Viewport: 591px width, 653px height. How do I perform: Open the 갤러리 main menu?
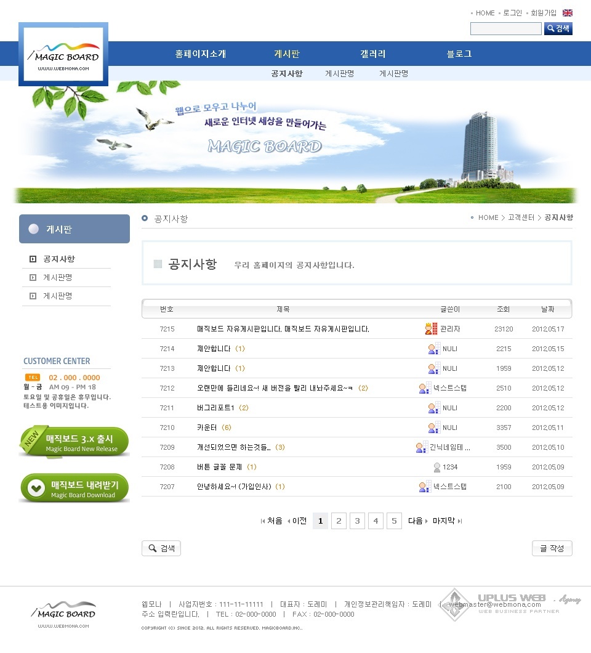tap(373, 54)
